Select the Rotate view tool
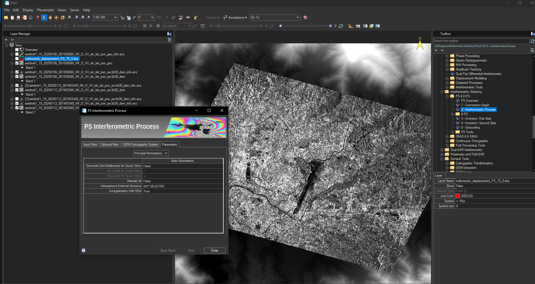 coord(63,18)
